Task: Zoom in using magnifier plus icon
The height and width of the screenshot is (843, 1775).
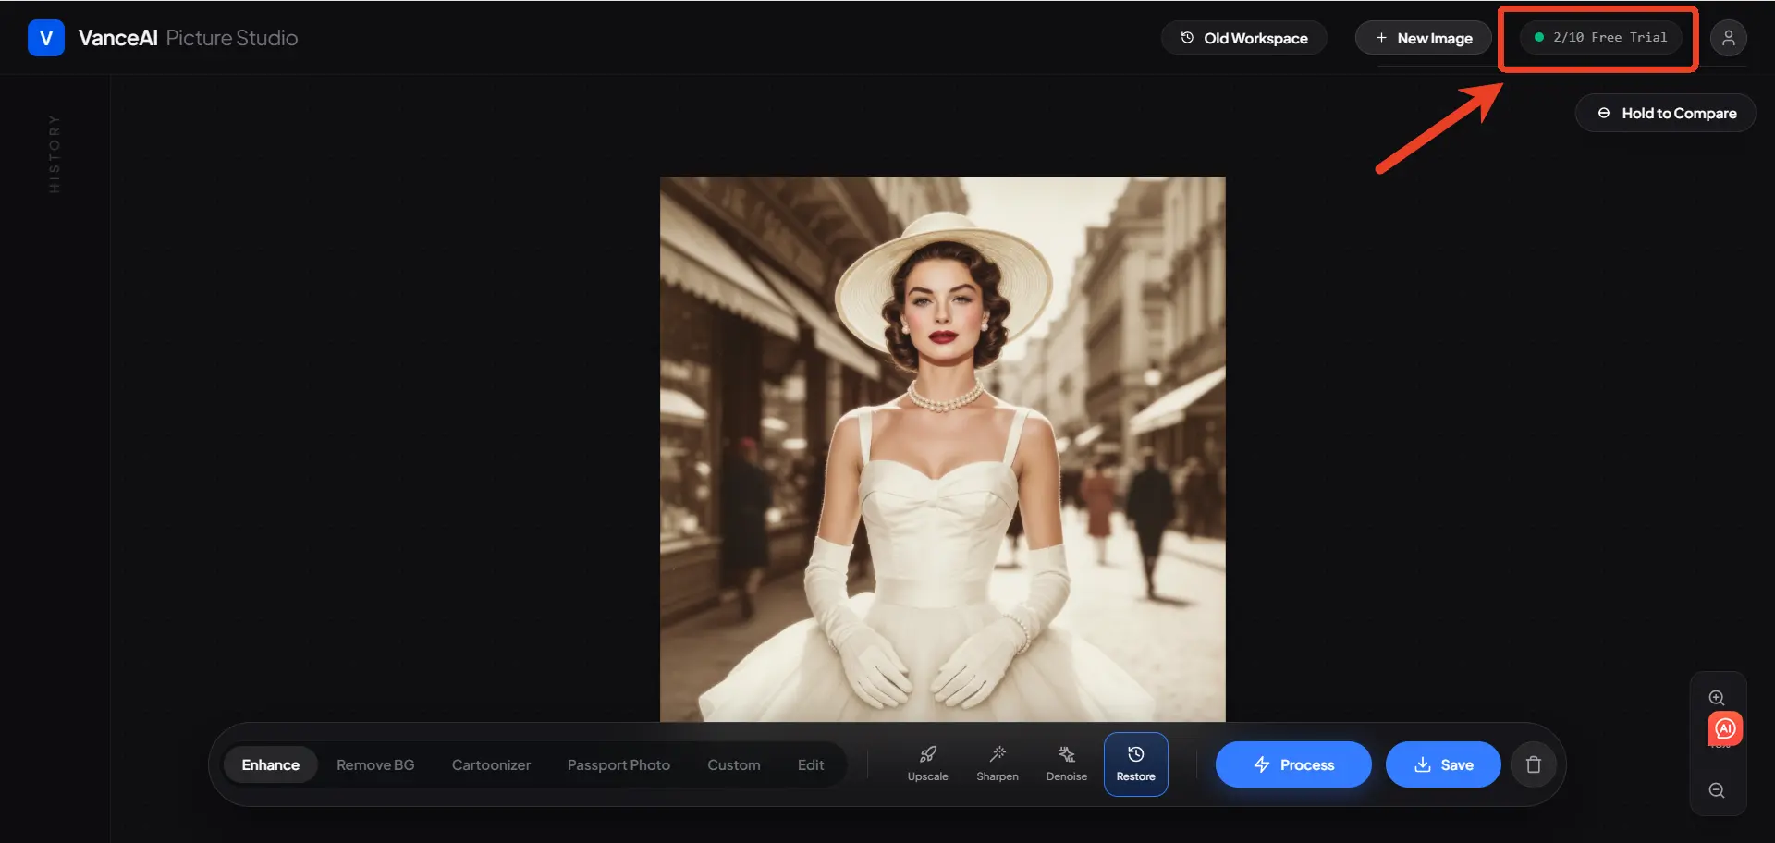Action: 1717,698
